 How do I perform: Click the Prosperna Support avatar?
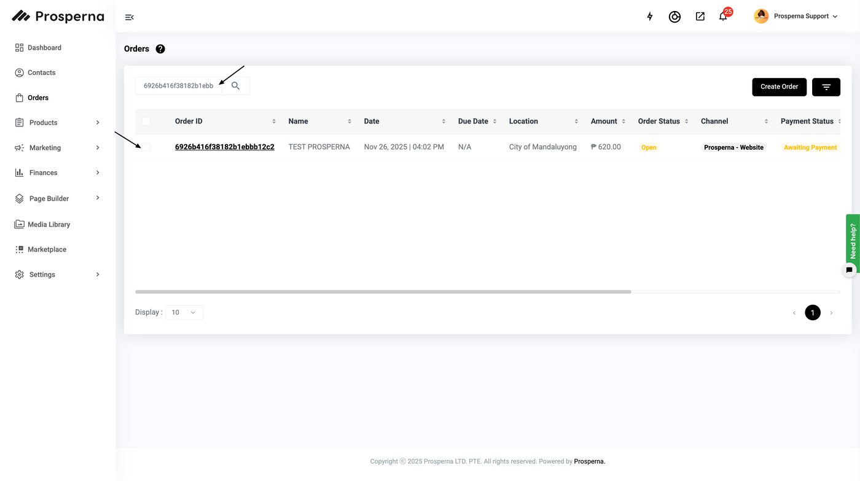click(x=761, y=17)
